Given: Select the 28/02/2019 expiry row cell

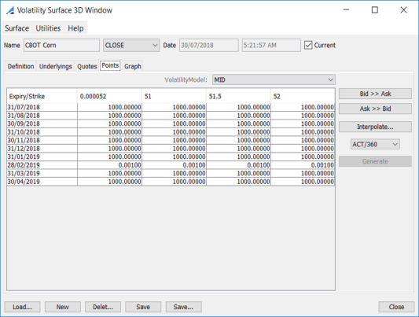Looking at the screenshot, I should coord(42,165).
